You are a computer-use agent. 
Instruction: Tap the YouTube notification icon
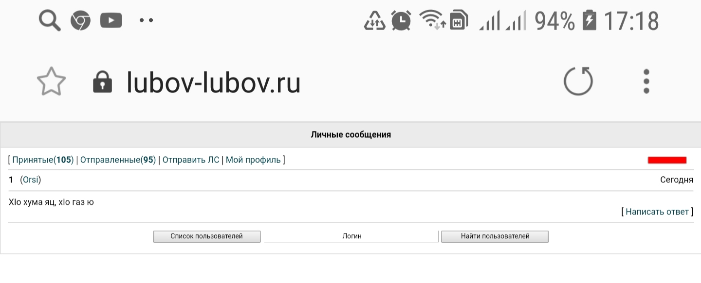coord(111,21)
